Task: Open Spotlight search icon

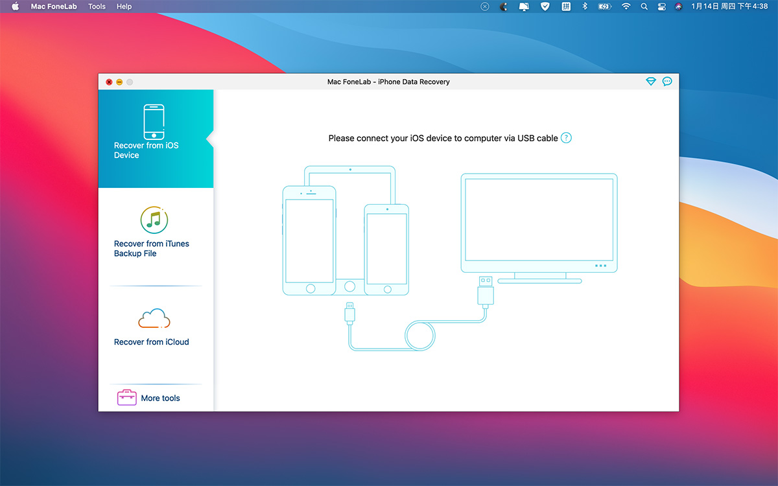Action: pos(644,6)
